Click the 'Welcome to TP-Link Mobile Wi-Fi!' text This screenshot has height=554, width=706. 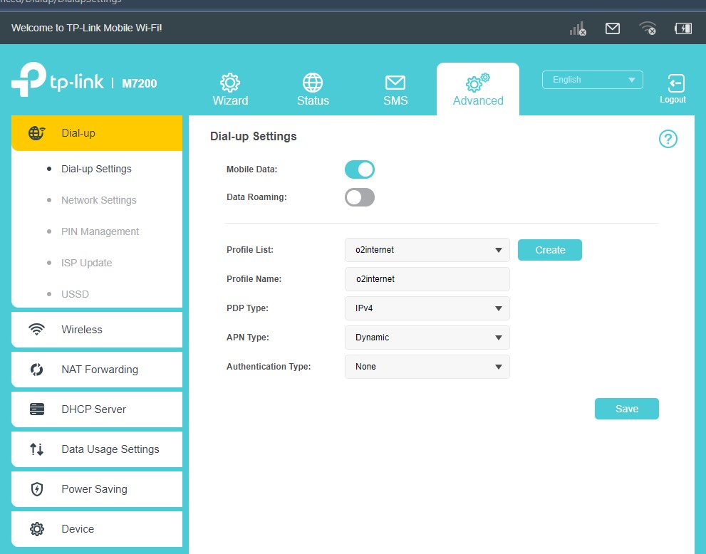coord(86,28)
